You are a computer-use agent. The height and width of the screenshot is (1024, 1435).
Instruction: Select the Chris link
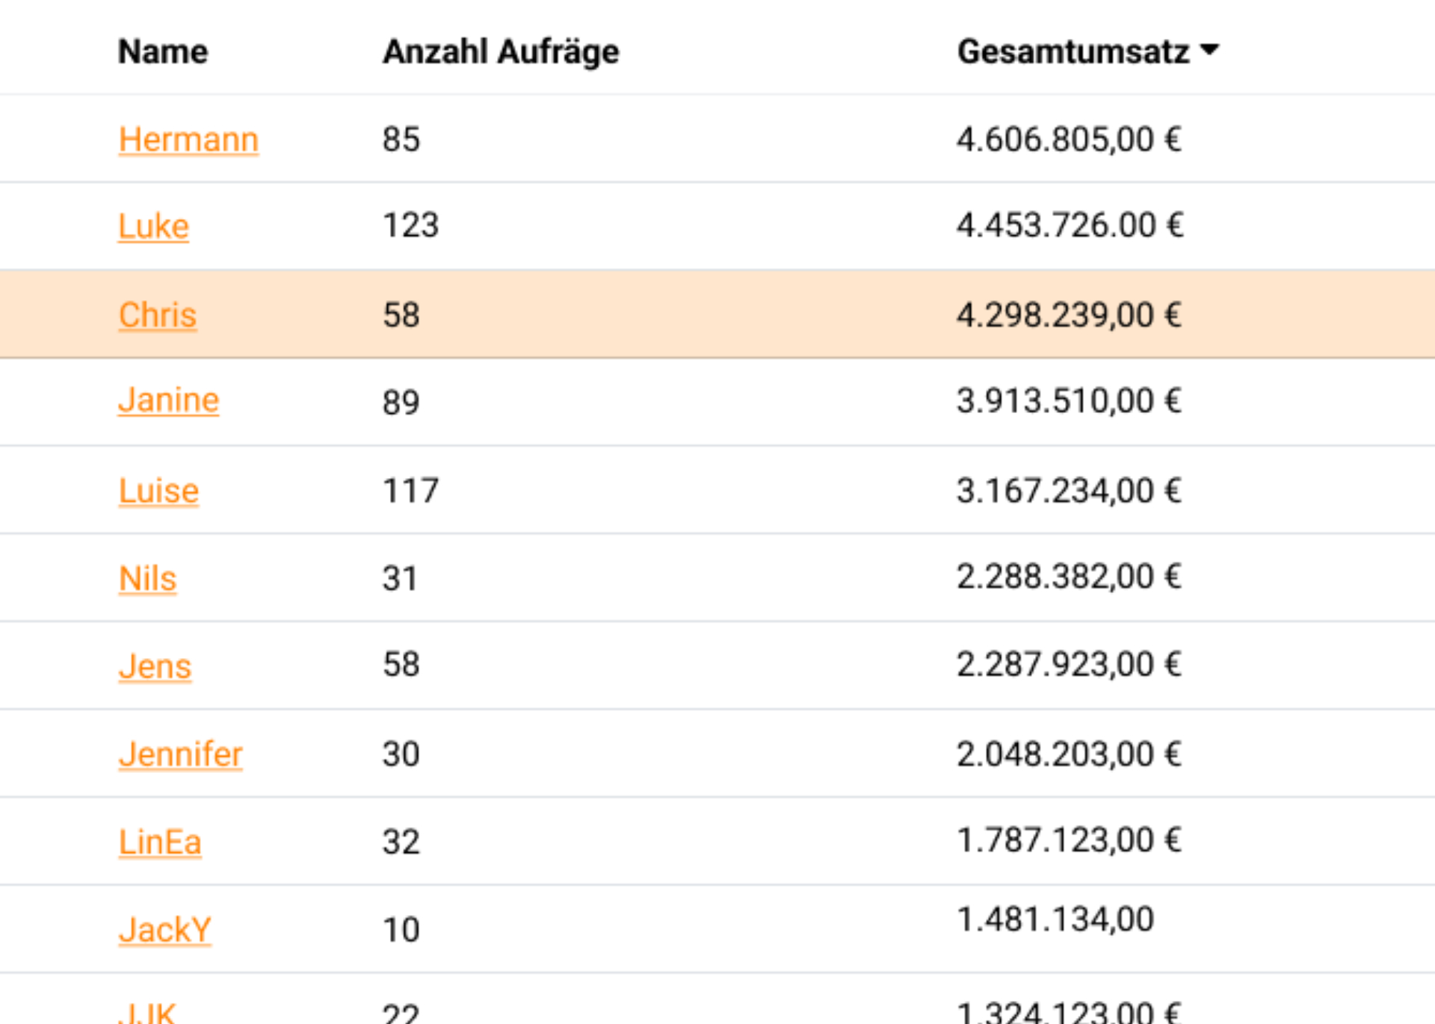click(158, 314)
